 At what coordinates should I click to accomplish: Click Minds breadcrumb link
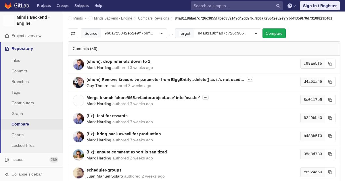click(x=78, y=18)
